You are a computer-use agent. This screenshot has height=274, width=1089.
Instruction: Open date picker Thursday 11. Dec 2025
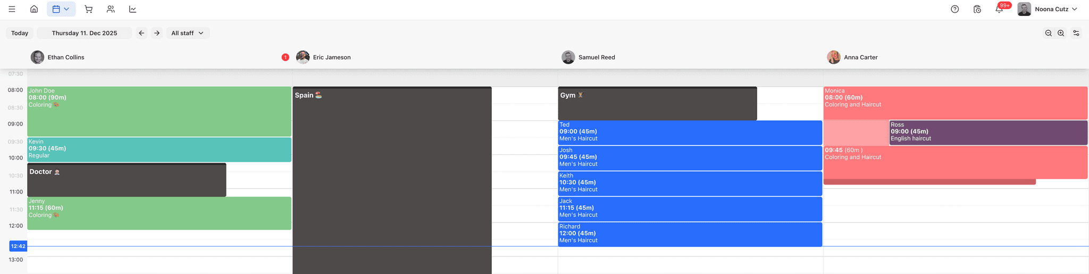point(84,33)
